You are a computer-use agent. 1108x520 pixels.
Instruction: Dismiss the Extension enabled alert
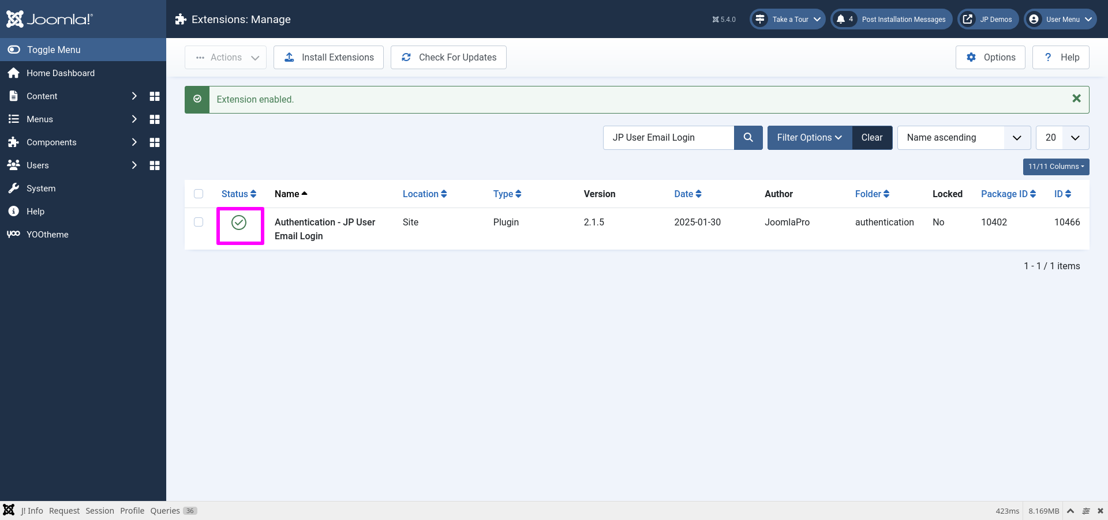[x=1076, y=99]
